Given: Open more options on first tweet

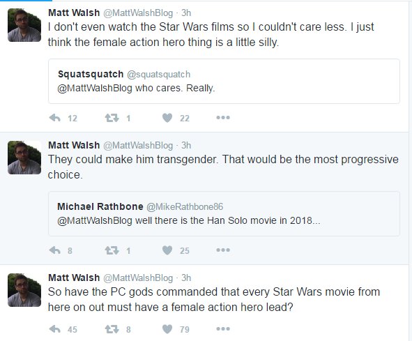Looking at the screenshot, I should click(223, 118).
